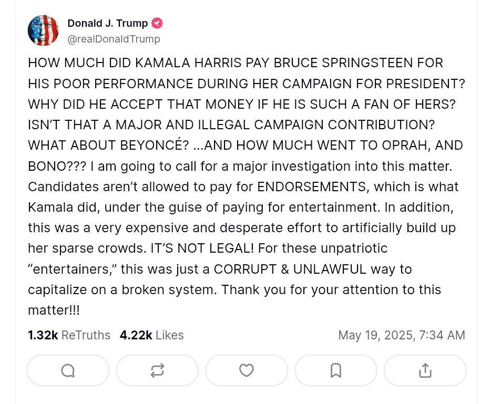Click the reply comment bubble icon

[68, 371]
